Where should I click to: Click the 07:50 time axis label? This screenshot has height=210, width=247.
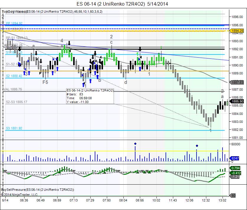pos(107,200)
